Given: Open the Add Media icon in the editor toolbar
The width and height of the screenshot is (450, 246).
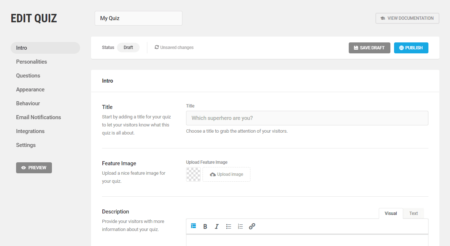Looking at the screenshot, I should click(x=193, y=226).
